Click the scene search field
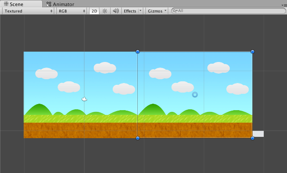This screenshot has width=287, height=173. [x=228, y=11]
